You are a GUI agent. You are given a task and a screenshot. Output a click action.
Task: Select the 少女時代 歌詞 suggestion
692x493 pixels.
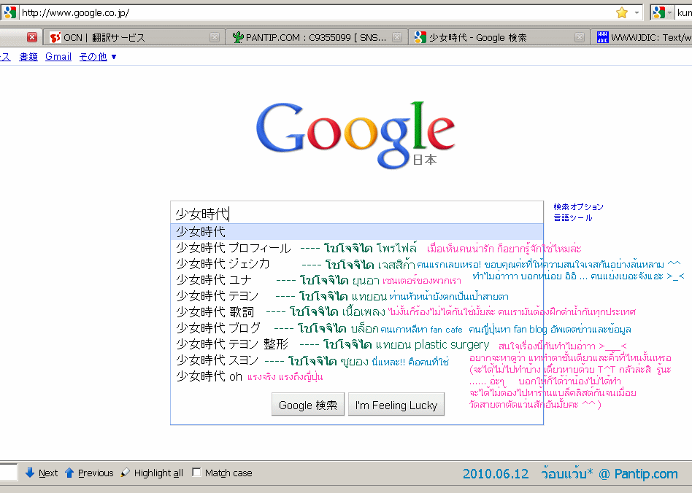pos(215,312)
